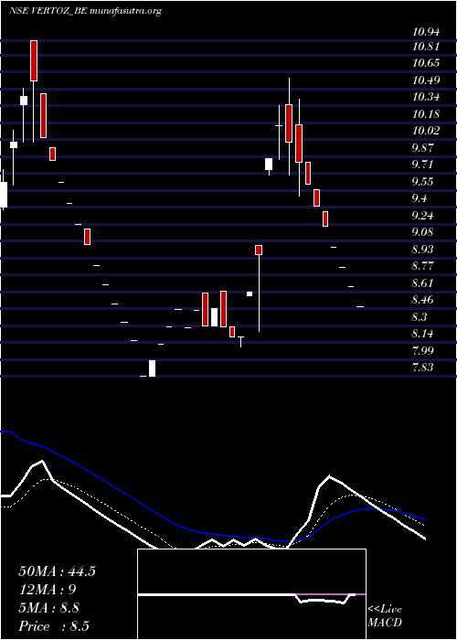Click the <<Live MACD label
Screen dimensions: 457x640
click(x=385, y=616)
